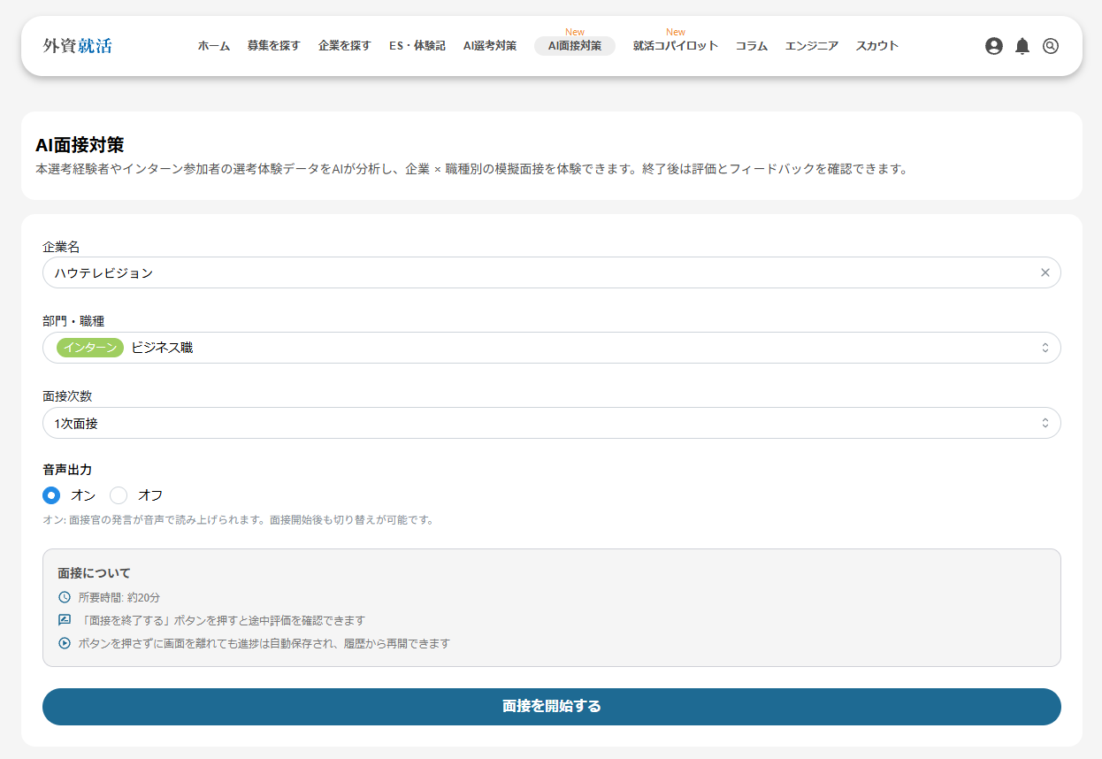The width and height of the screenshot is (1102, 759).
Task: Click the オン: 面接官の発言 helper text
Action: pyautogui.click(x=239, y=519)
